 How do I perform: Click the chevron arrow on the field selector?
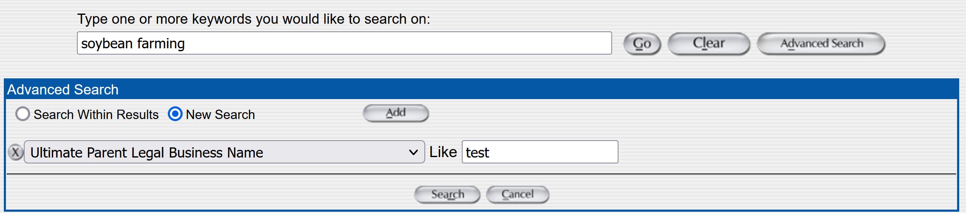pyautogui.click(x=413, y=152)
